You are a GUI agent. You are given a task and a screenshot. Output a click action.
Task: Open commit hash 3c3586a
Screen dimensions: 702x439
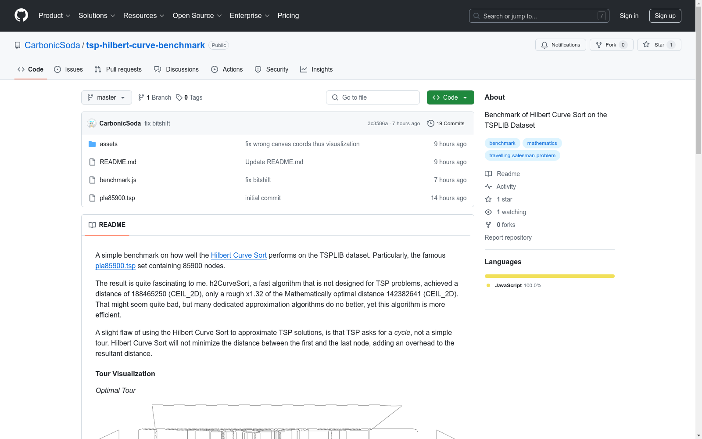[377, 123]
